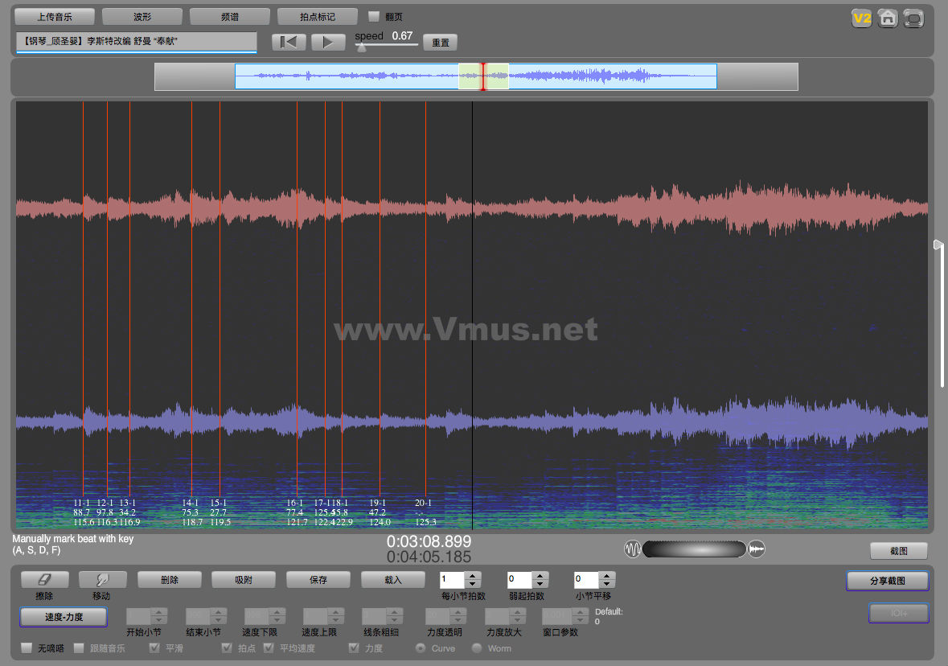Select the move (移动) tool
The width and height of the screenshot is (948, 666).
tap(101, 579)
